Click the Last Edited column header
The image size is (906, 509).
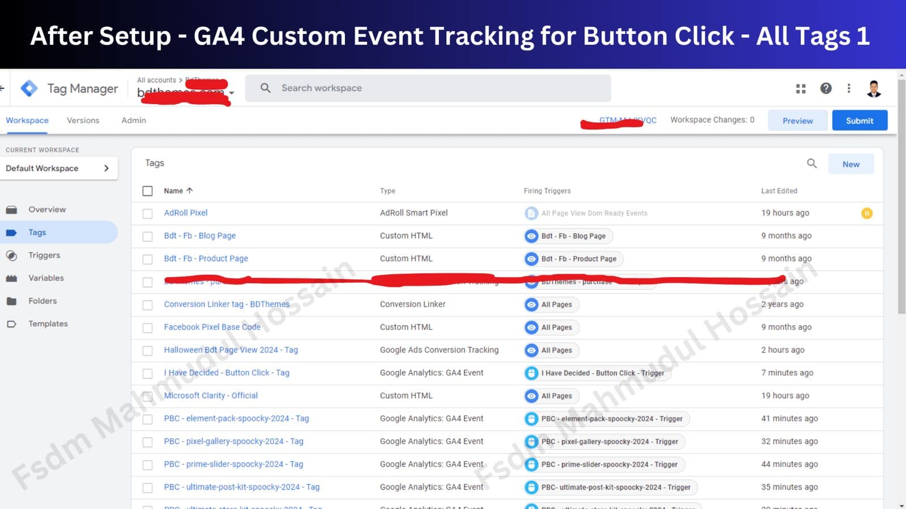pyautogui.click(x=779, y=191)
